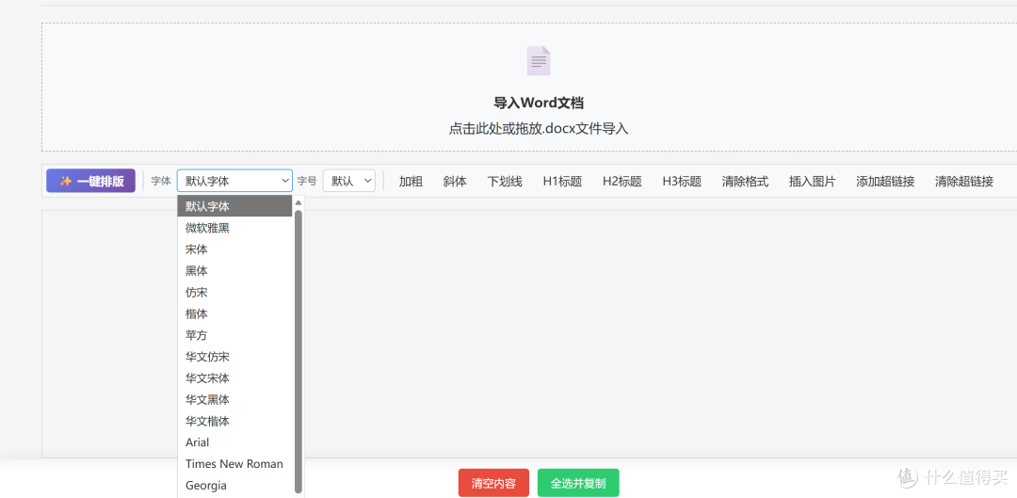Click 添加超链接 to add hyperlink
The image size is (1017, 498).
(x=885, y=182)
